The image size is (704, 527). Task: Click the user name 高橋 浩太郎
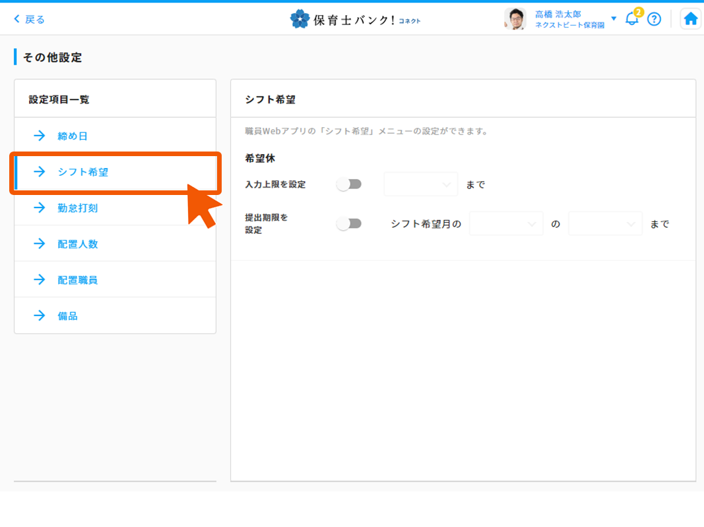pos(558,14)
